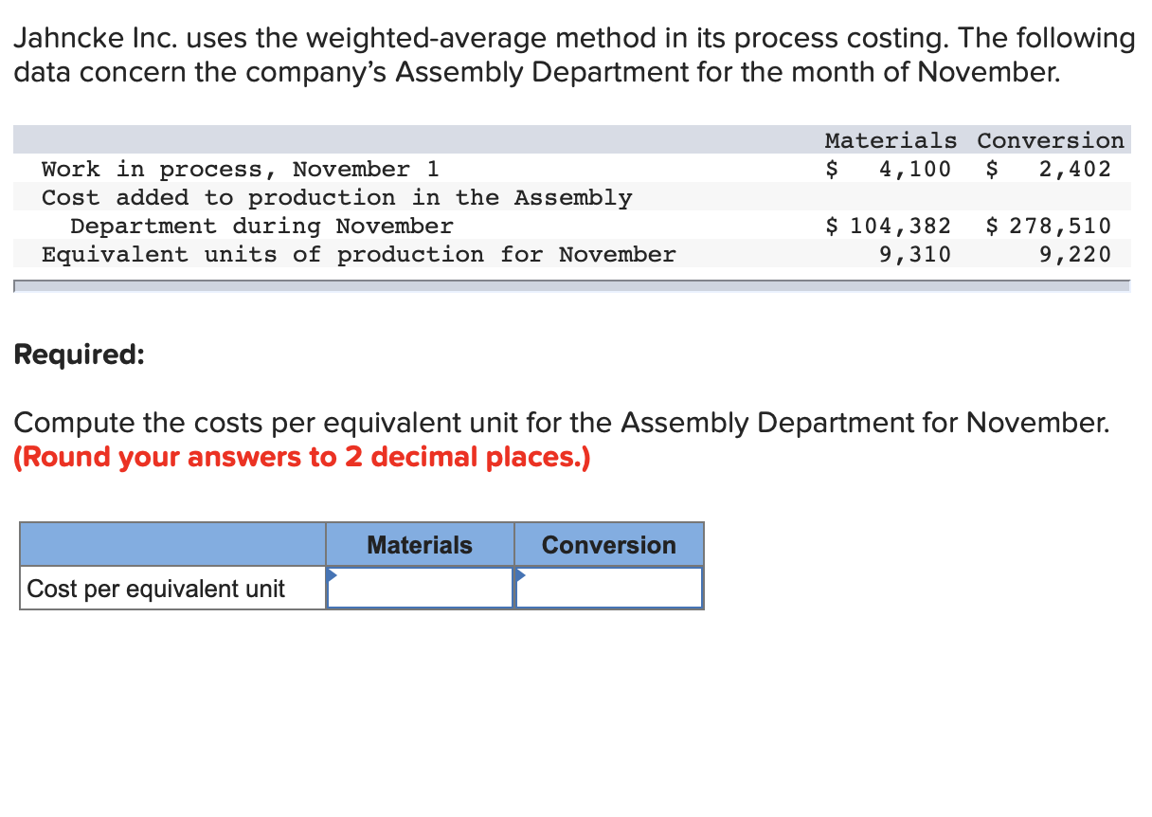
Task: Click the Materials answer cell triangle indicator
Action: (x=332, y=573)
